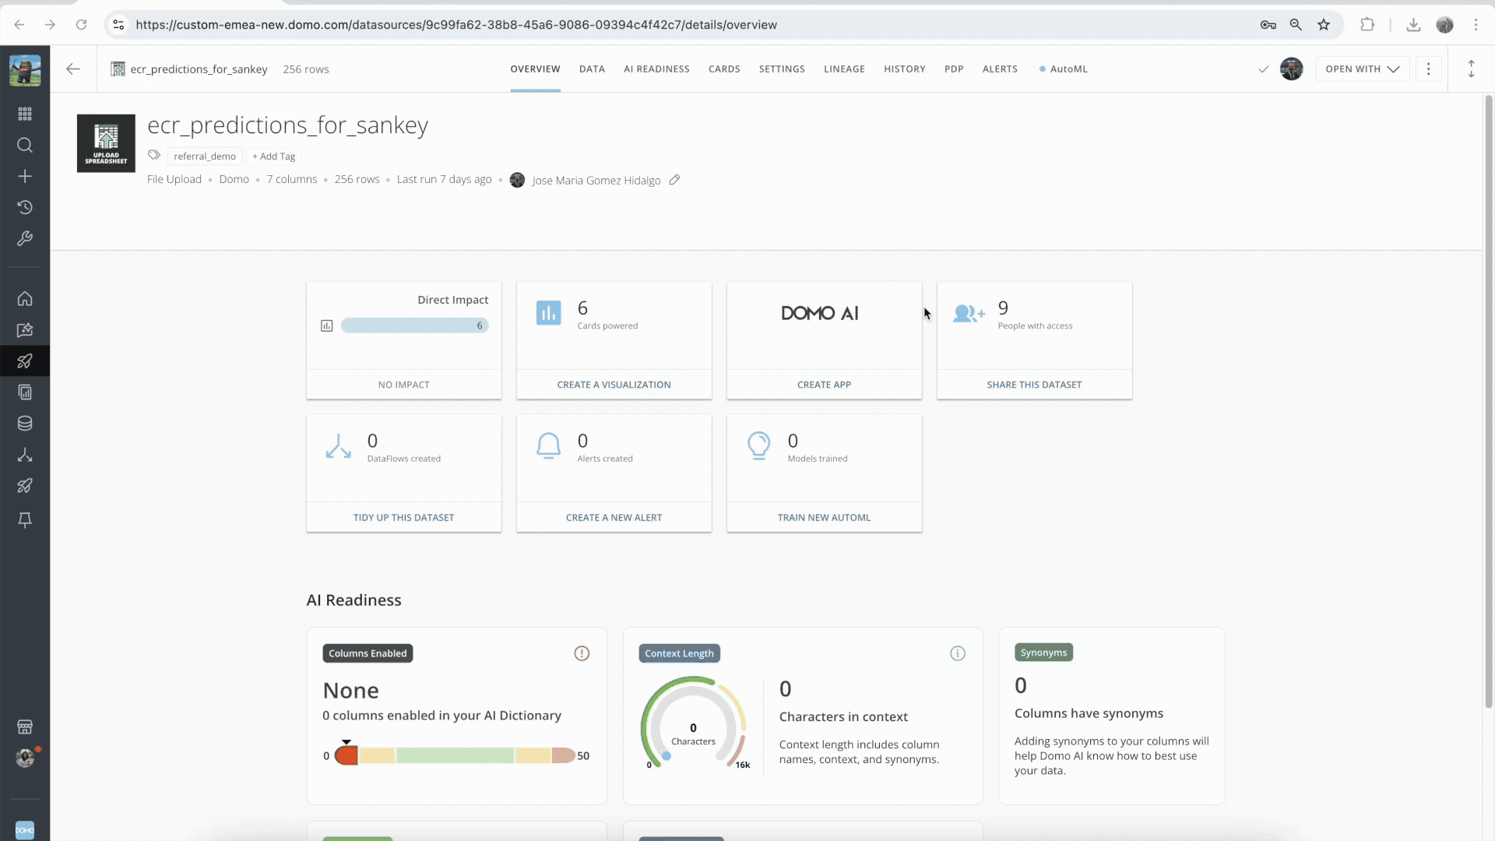Click SHARE THIS DATASET link
This screenshot has width=1495, height=841.
1034,385
